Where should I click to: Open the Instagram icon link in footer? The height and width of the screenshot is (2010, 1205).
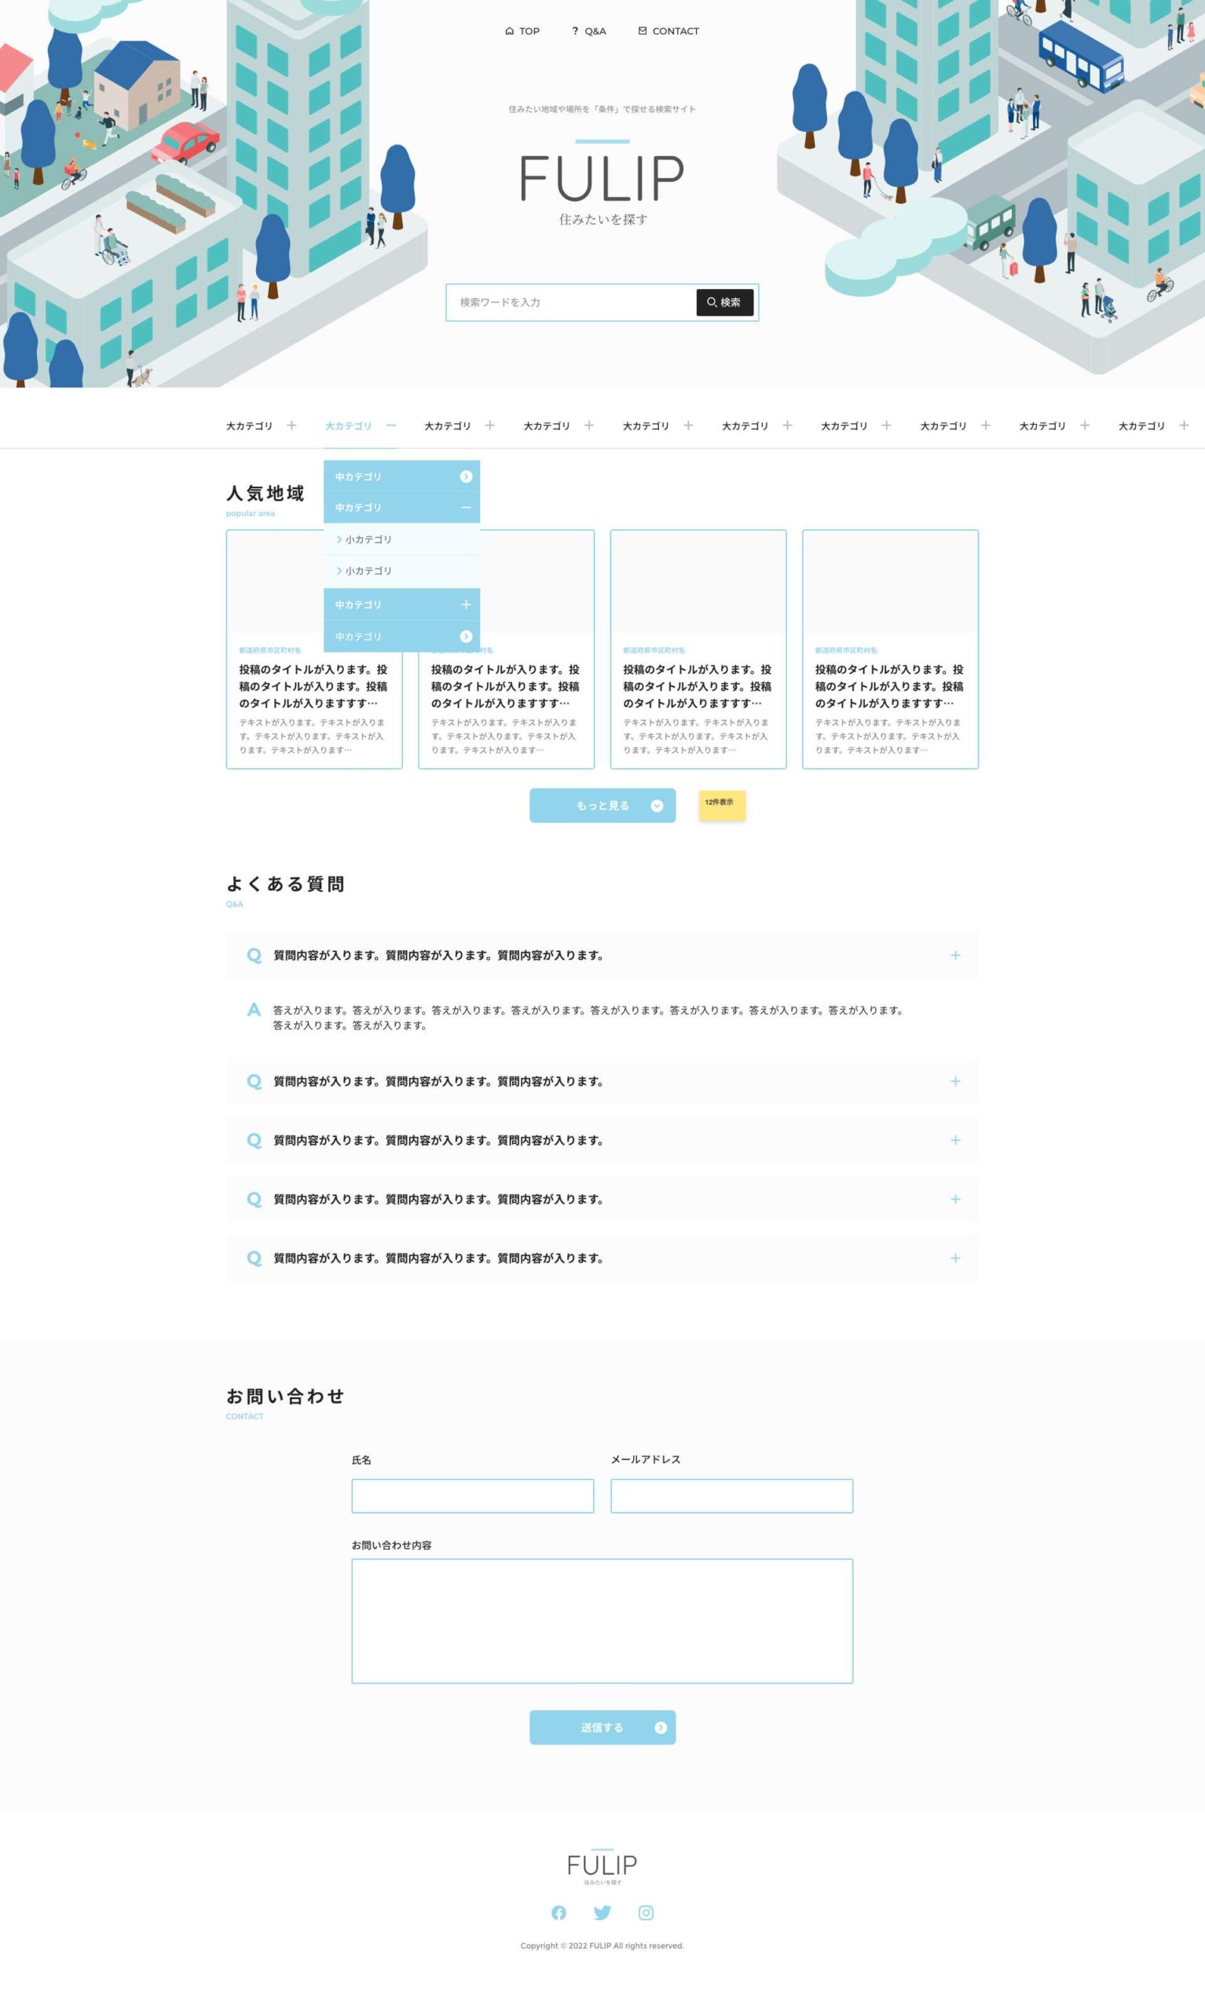[x=646, y=1913]
